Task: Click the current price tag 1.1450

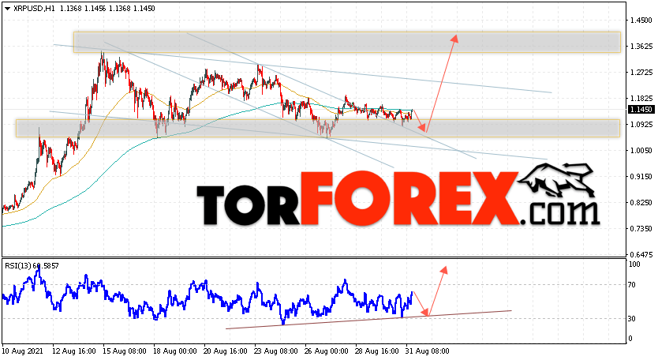Action: (x=640, y=110)
